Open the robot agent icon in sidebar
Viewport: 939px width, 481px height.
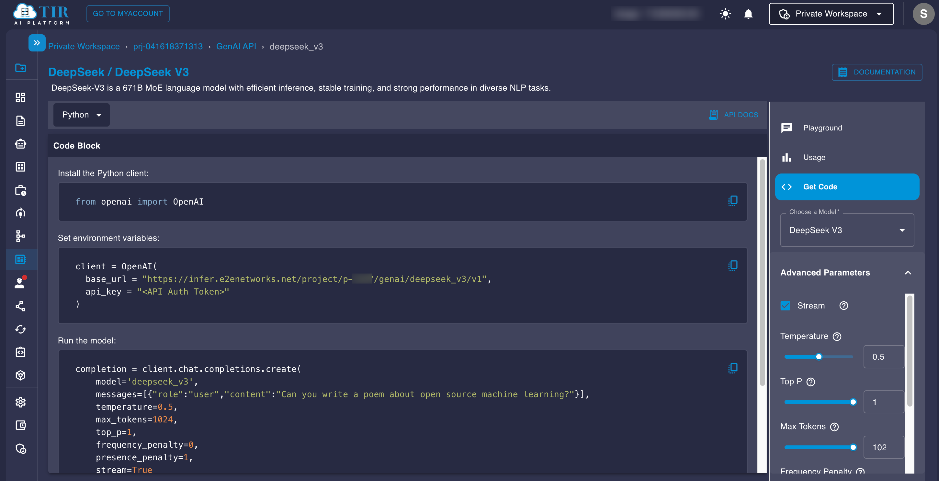(x=20, y=144)
